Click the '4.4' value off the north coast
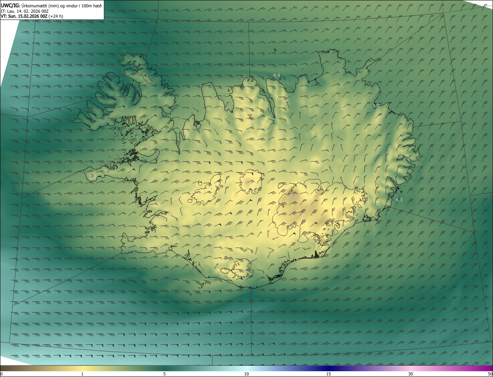Viewport: 493px width, 377px height. (x=277, y=75)
